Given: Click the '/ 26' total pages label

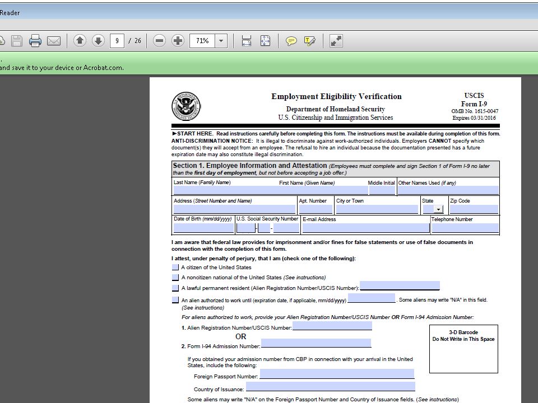Looking at the screenshot, I should click(134, 41).
